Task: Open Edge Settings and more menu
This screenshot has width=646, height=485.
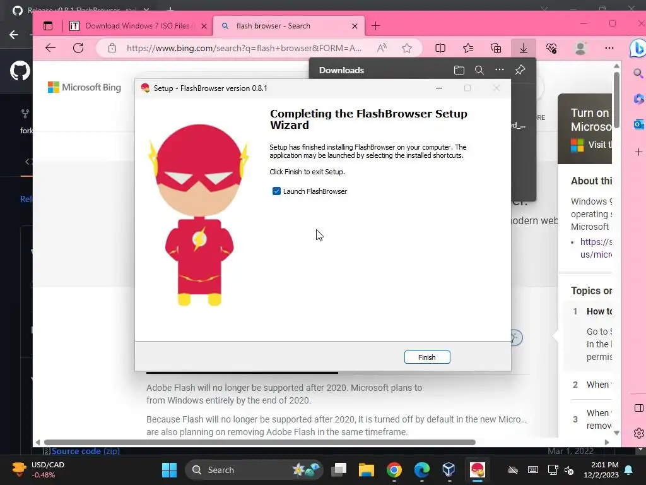Action: tap(609, 48)
